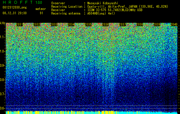Select the 2039 time marker
180x114 pixels.
coord(157,25)
